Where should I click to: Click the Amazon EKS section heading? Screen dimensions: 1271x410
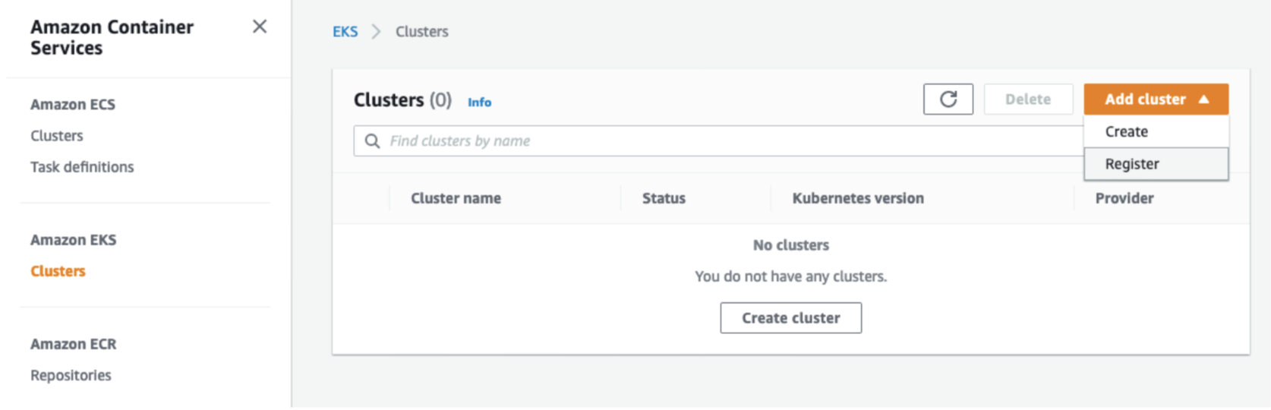click(x=73, y=240)
